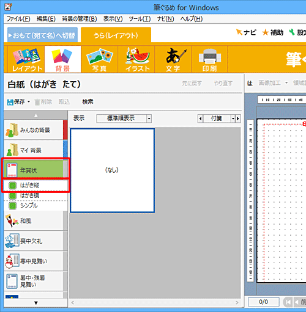The height and width of the screenshot is (312, 306).
Task: Open ナビ arrow icon at top right
Action: coord(239,32)
